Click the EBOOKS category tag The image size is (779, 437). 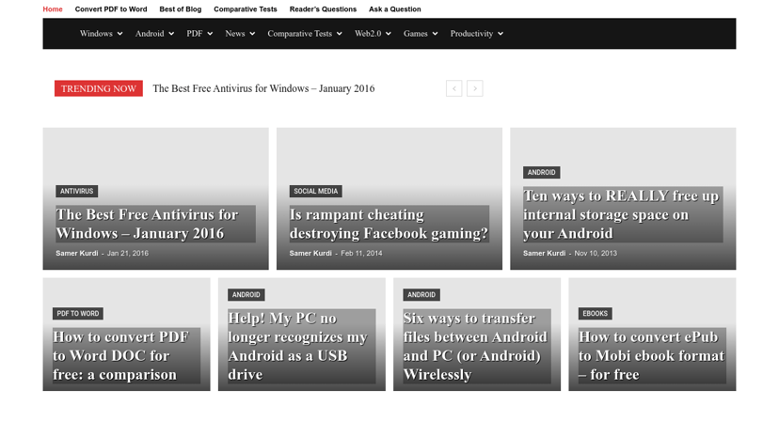point(596,314)
